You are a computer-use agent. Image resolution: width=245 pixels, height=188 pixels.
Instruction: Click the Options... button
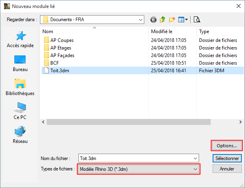coord(227,146)
